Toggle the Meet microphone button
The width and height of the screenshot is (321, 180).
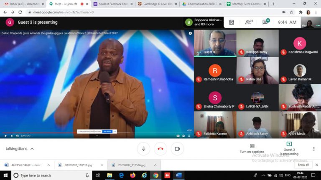click(x=143, y=149)
